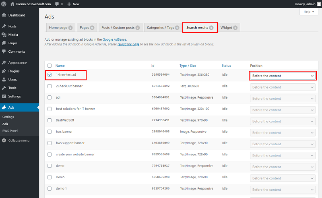
Task: Click the Collapse menu arrow icon
Action: [4, 140]
